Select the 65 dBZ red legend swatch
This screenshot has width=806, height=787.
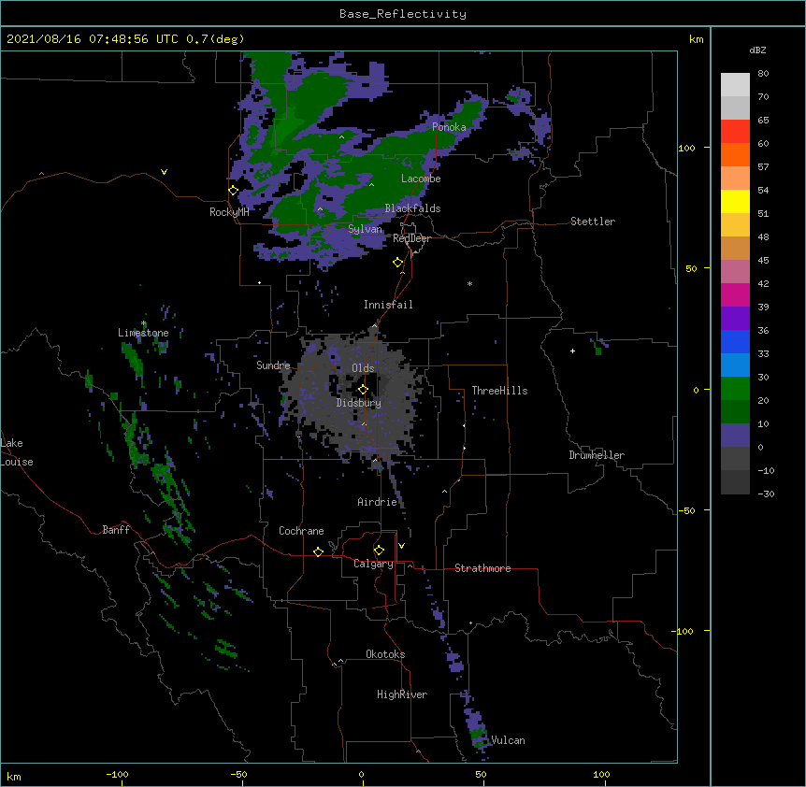(735, 132)
